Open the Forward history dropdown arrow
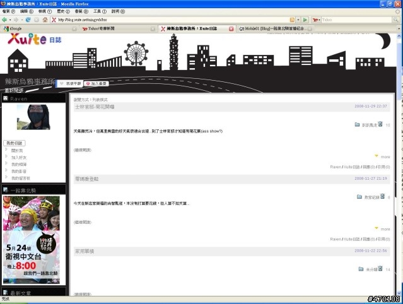This screenshot has width=403, height=304. click(x=22, y=20)
